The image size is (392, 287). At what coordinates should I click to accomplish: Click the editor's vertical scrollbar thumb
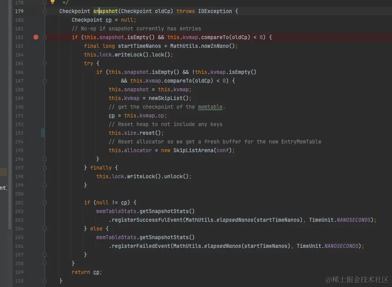tap(10, 115)
